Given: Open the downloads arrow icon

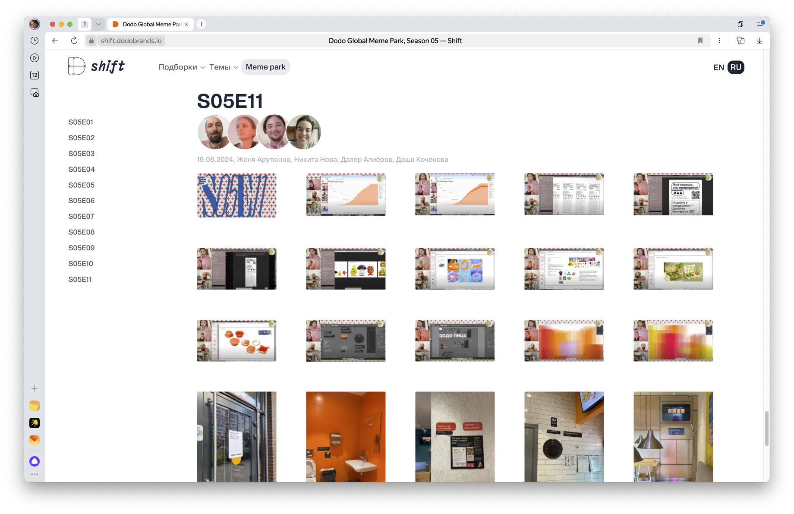Looking at the screenshot, I should [759, 41].
